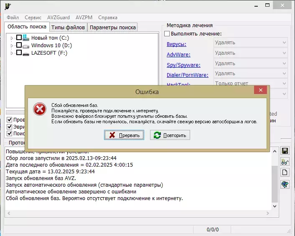Check the Новый том (C:) checkbox
The height and width of the screenshot is (236, 295).
point(19,38)
